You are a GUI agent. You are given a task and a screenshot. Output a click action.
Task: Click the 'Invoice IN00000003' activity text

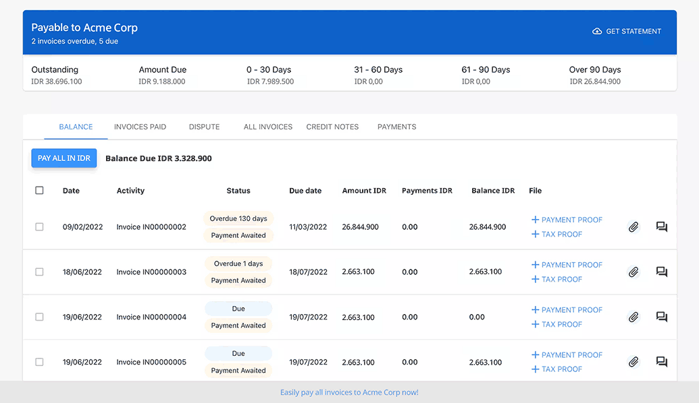coord(151,272)
